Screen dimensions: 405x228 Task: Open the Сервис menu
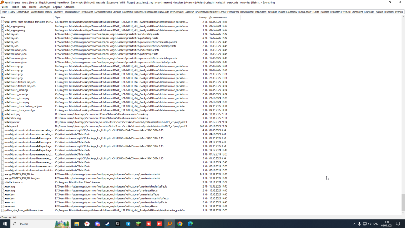click(x=57, y=7)
